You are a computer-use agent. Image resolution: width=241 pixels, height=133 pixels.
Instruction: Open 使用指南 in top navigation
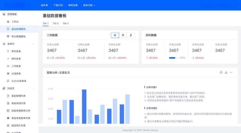pyautogui.click(x=73, y=5)
